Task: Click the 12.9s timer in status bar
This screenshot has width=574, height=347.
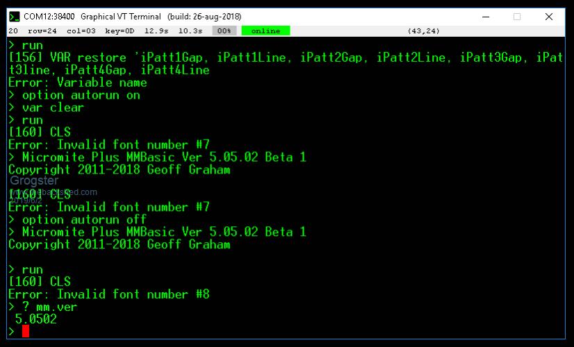Action: [158, 31]
